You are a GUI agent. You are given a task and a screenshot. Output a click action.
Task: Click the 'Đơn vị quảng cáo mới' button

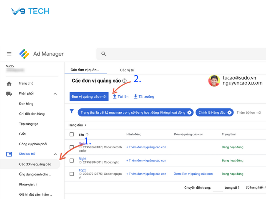(x=89, y=97)
